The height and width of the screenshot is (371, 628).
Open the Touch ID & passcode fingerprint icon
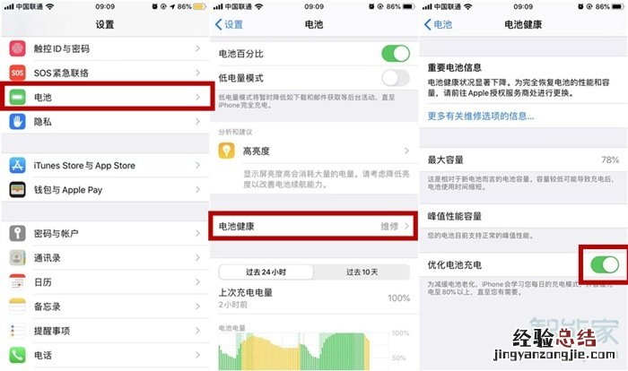point(17,48)
